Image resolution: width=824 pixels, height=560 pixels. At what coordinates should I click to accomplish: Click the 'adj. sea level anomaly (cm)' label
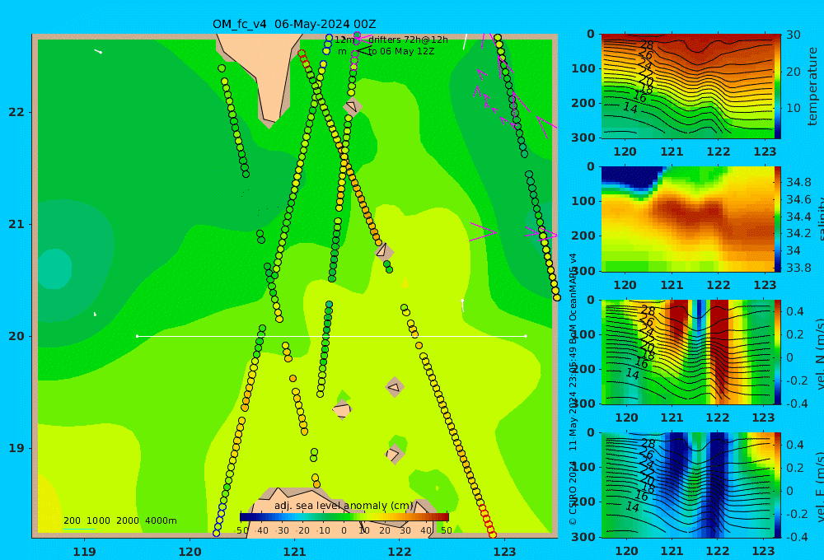[344, 506]
